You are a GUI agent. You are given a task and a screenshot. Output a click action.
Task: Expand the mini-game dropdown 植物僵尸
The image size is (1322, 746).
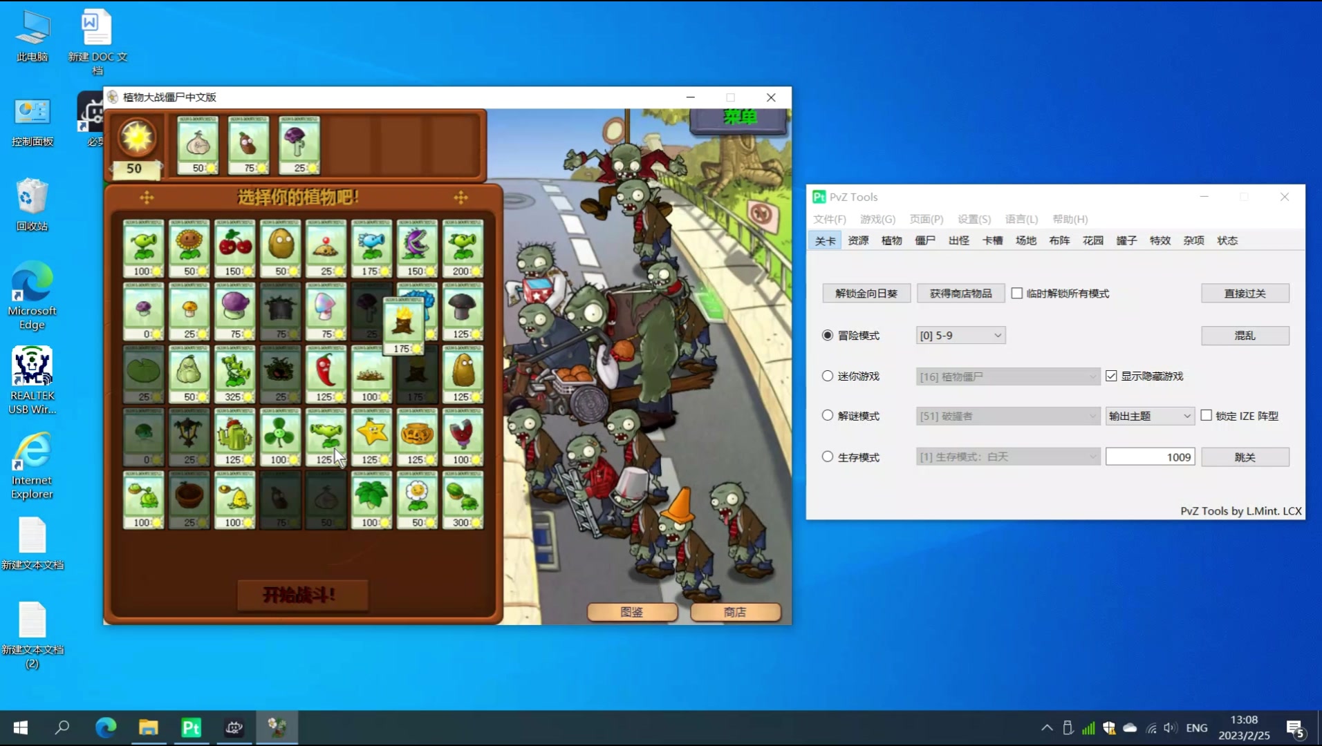(x=1008, y=376)
